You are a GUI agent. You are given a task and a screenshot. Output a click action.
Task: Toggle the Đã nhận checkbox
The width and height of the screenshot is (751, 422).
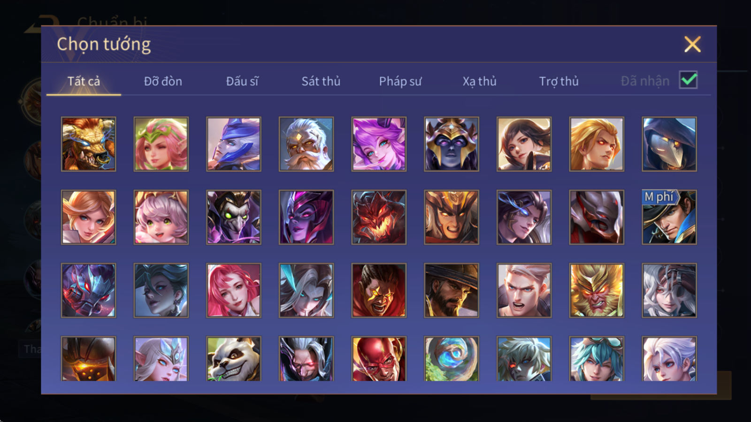click(688, 80)
